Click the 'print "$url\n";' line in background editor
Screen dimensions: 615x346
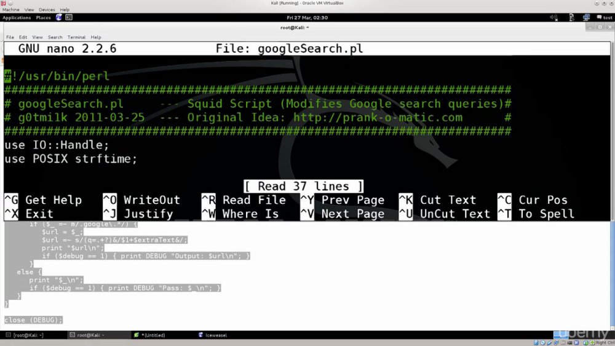[73, 248]
